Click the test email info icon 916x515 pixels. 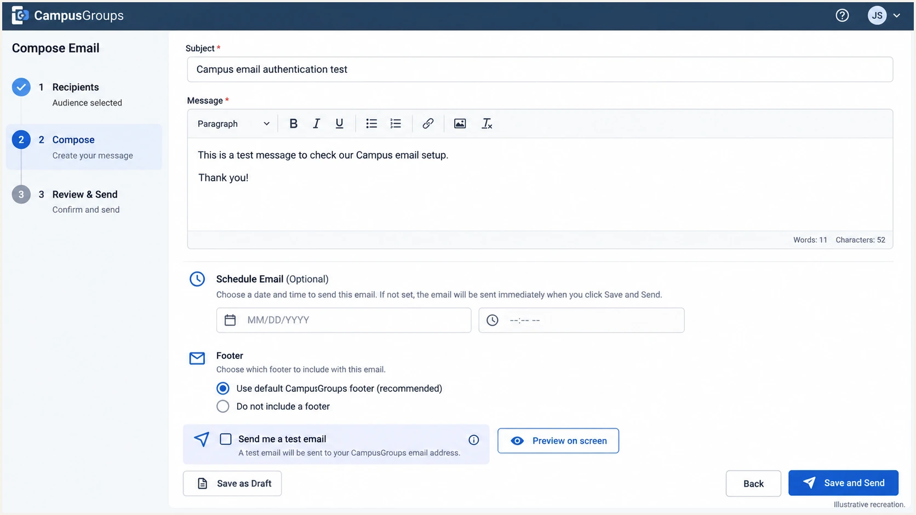pyautogui.click(x=474, y=440)
